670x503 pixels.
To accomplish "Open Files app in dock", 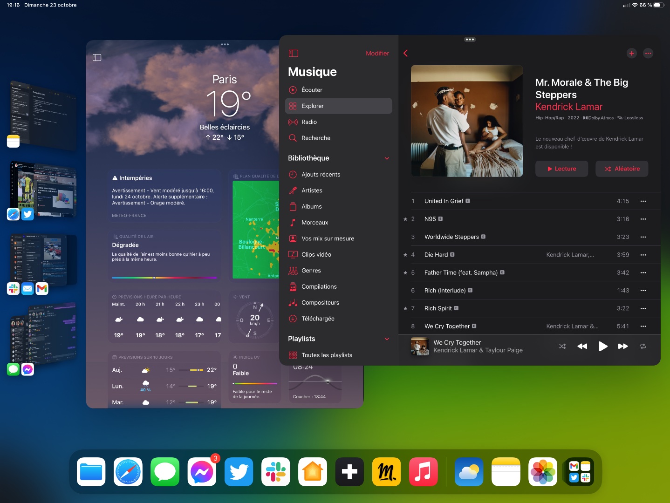I will pyautogui.click(x=91, y=472).
